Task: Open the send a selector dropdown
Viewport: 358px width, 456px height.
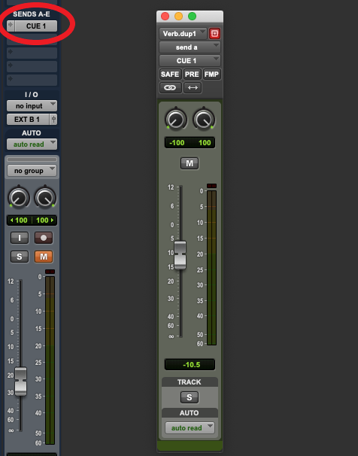Action: (x=190, y=47)
